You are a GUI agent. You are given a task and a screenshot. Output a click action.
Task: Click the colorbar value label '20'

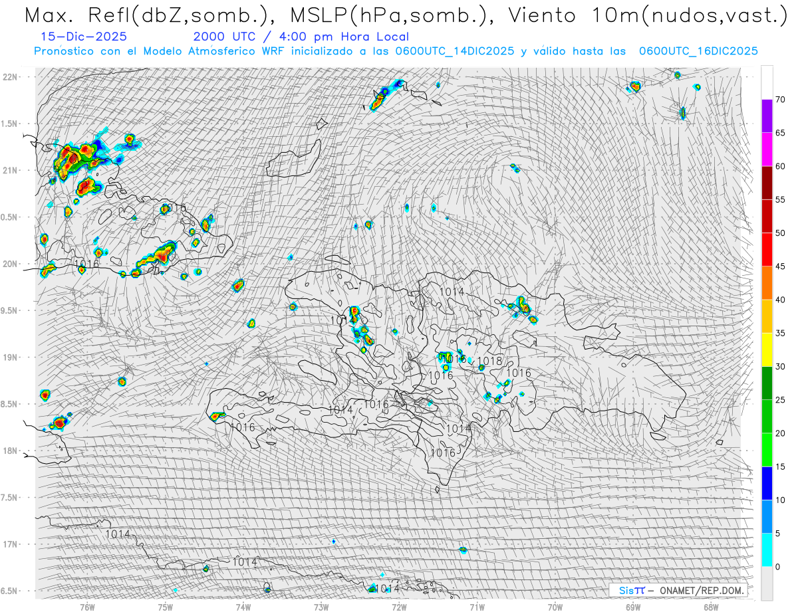click(x=780, y=433)
